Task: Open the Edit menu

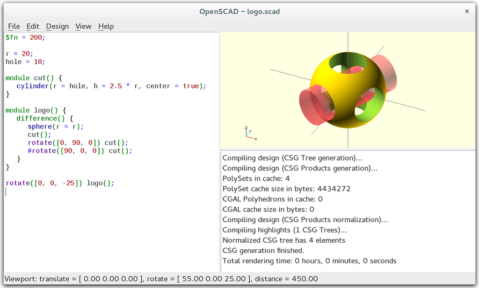Action: coord(33,26)
